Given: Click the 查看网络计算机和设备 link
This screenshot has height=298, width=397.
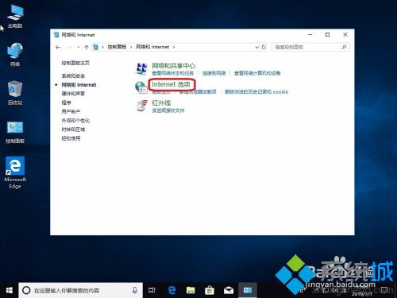Looking at the screenshot, I should 257,73.
